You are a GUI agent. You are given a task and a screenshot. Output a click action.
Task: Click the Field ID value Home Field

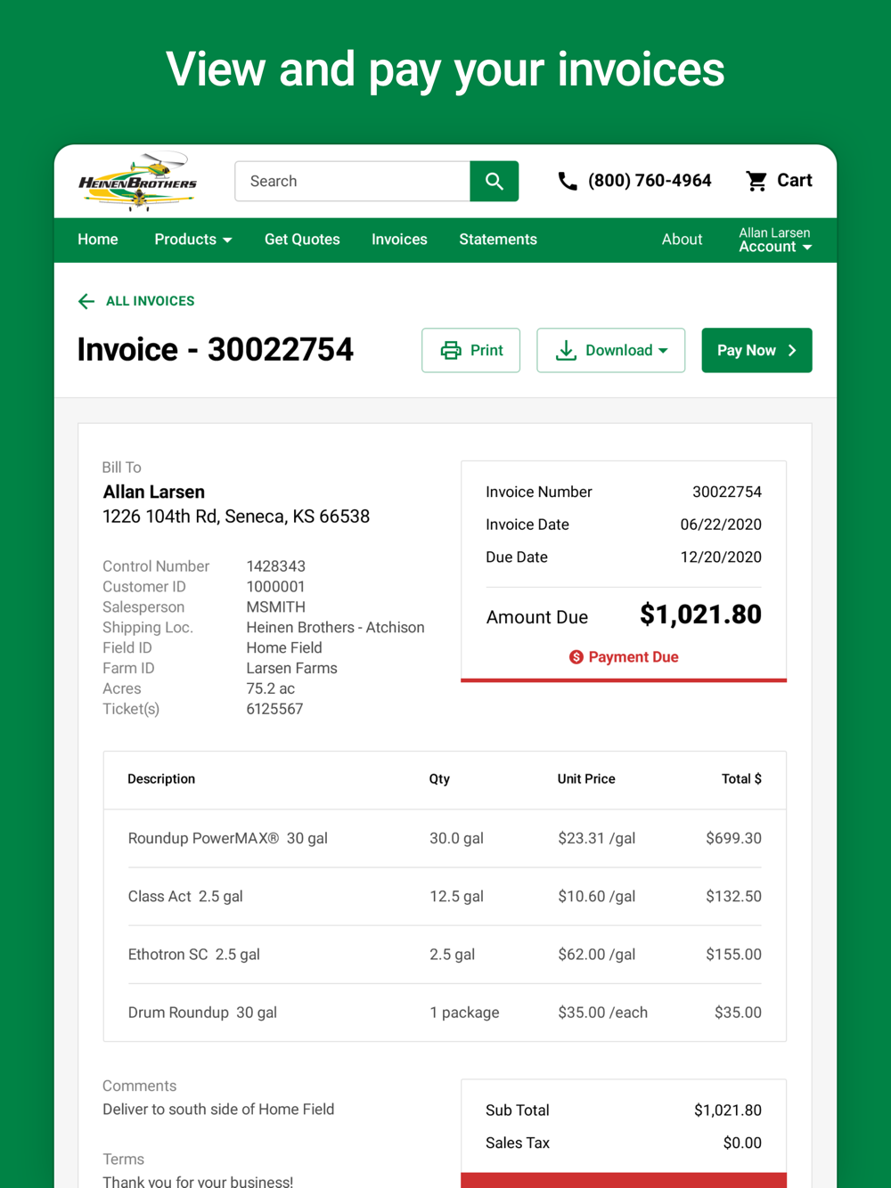click(284, 648)
